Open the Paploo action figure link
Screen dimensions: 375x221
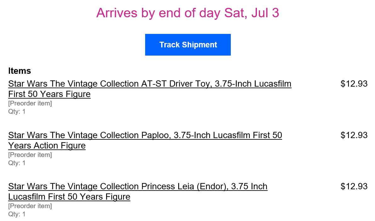click(x=145, y=135)
